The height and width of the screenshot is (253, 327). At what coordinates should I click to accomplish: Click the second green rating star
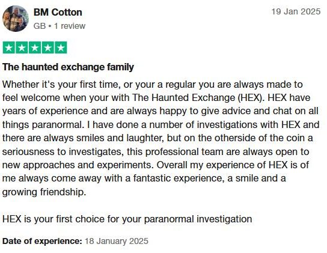pos(22,47)
